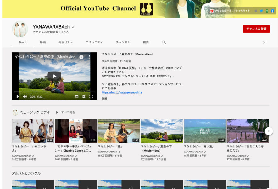Open the channel search magnifier icon

(x=164, y=42)
